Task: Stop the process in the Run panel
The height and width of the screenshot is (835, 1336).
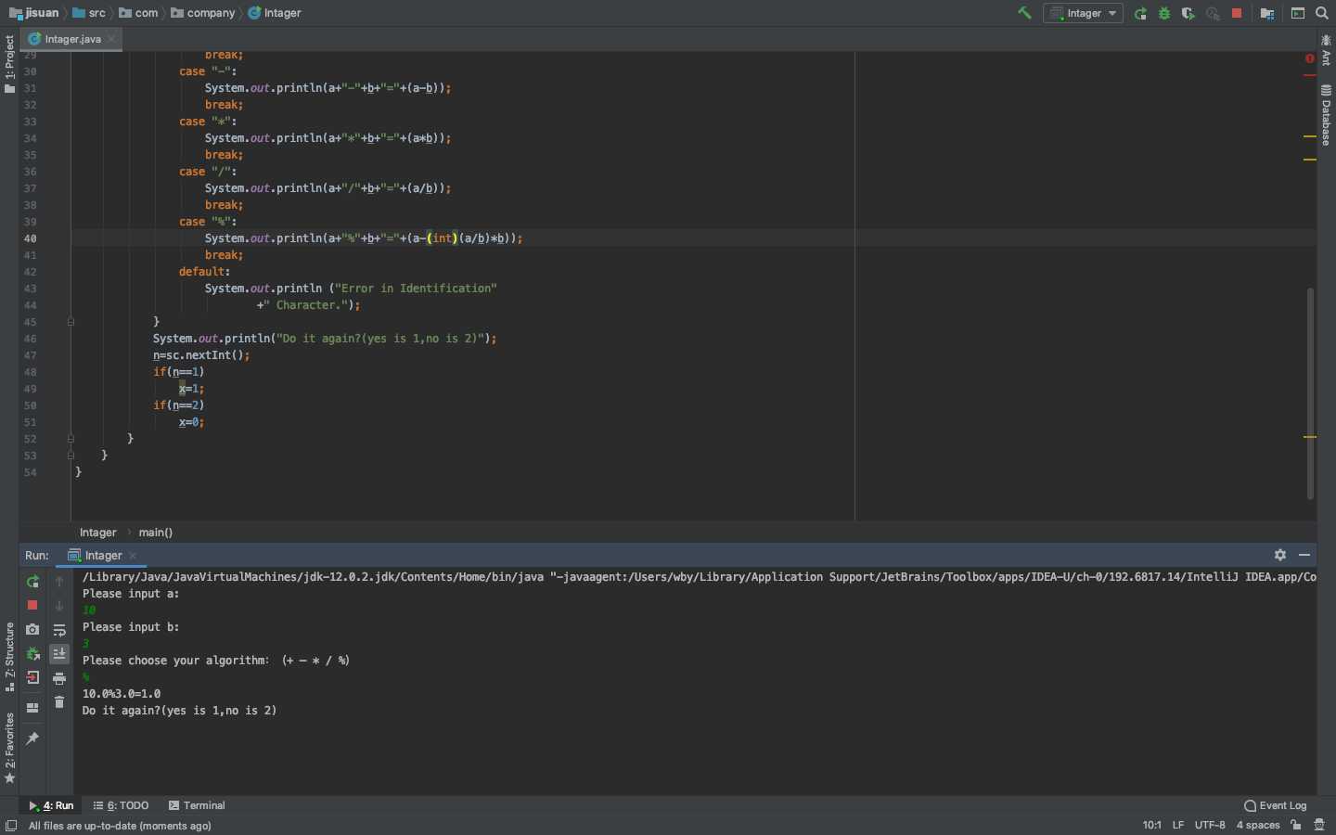Action: [x=32, y=605]
